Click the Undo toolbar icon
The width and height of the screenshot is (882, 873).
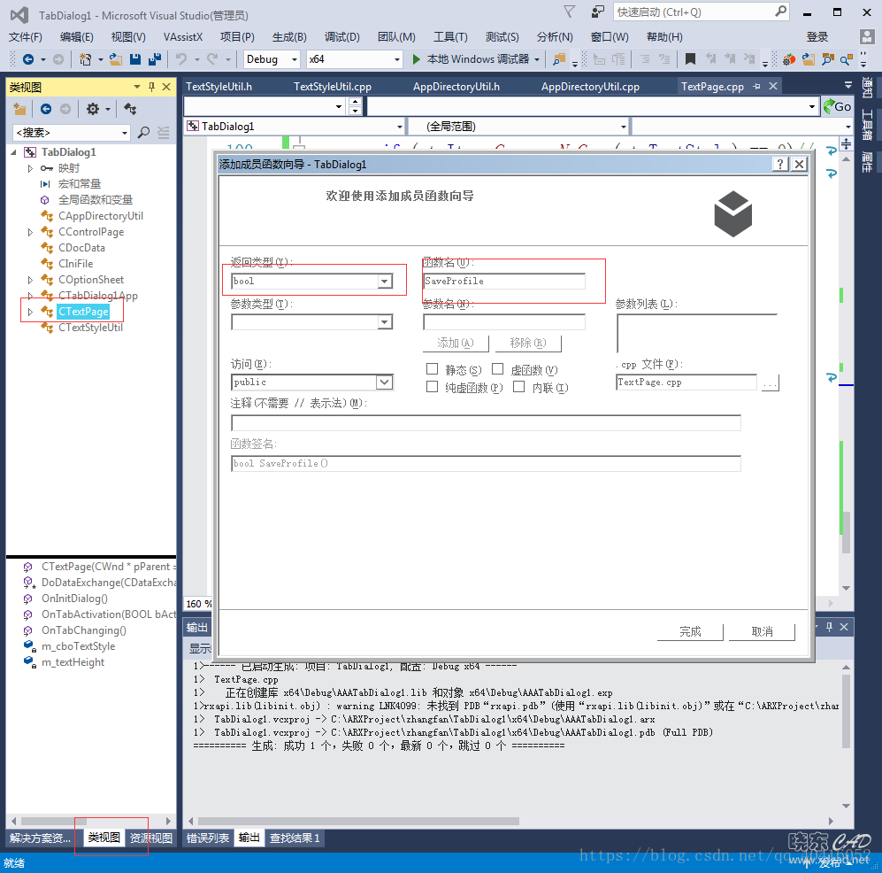[181, 59]
